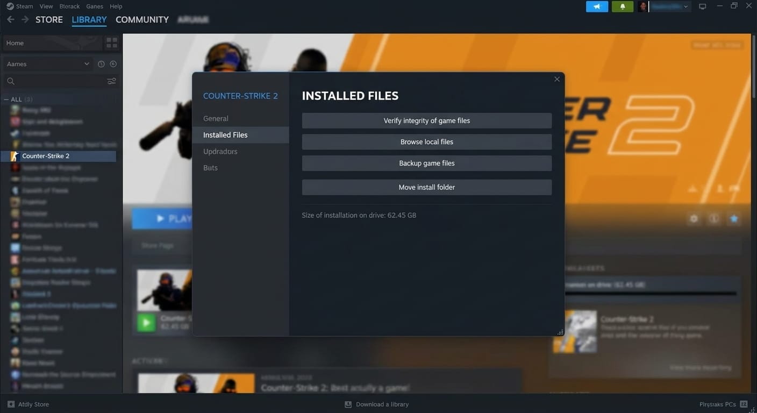Open the View menu
The height and width of the screenshot is (413, 757).
pos(46,6)
